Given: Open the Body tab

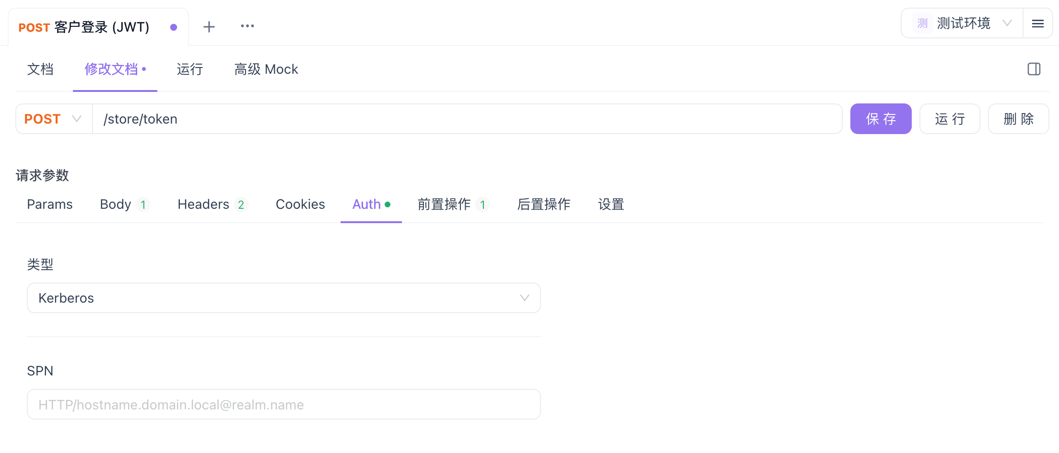Looking at the screenshot, I should coord(116,204).
